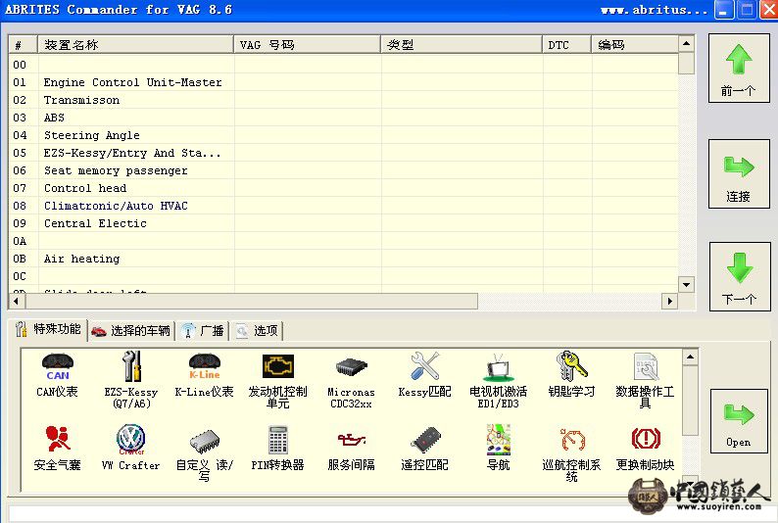Click the 类型 column header
Viewport: 778px width, 523px height.
coord(462,45)
